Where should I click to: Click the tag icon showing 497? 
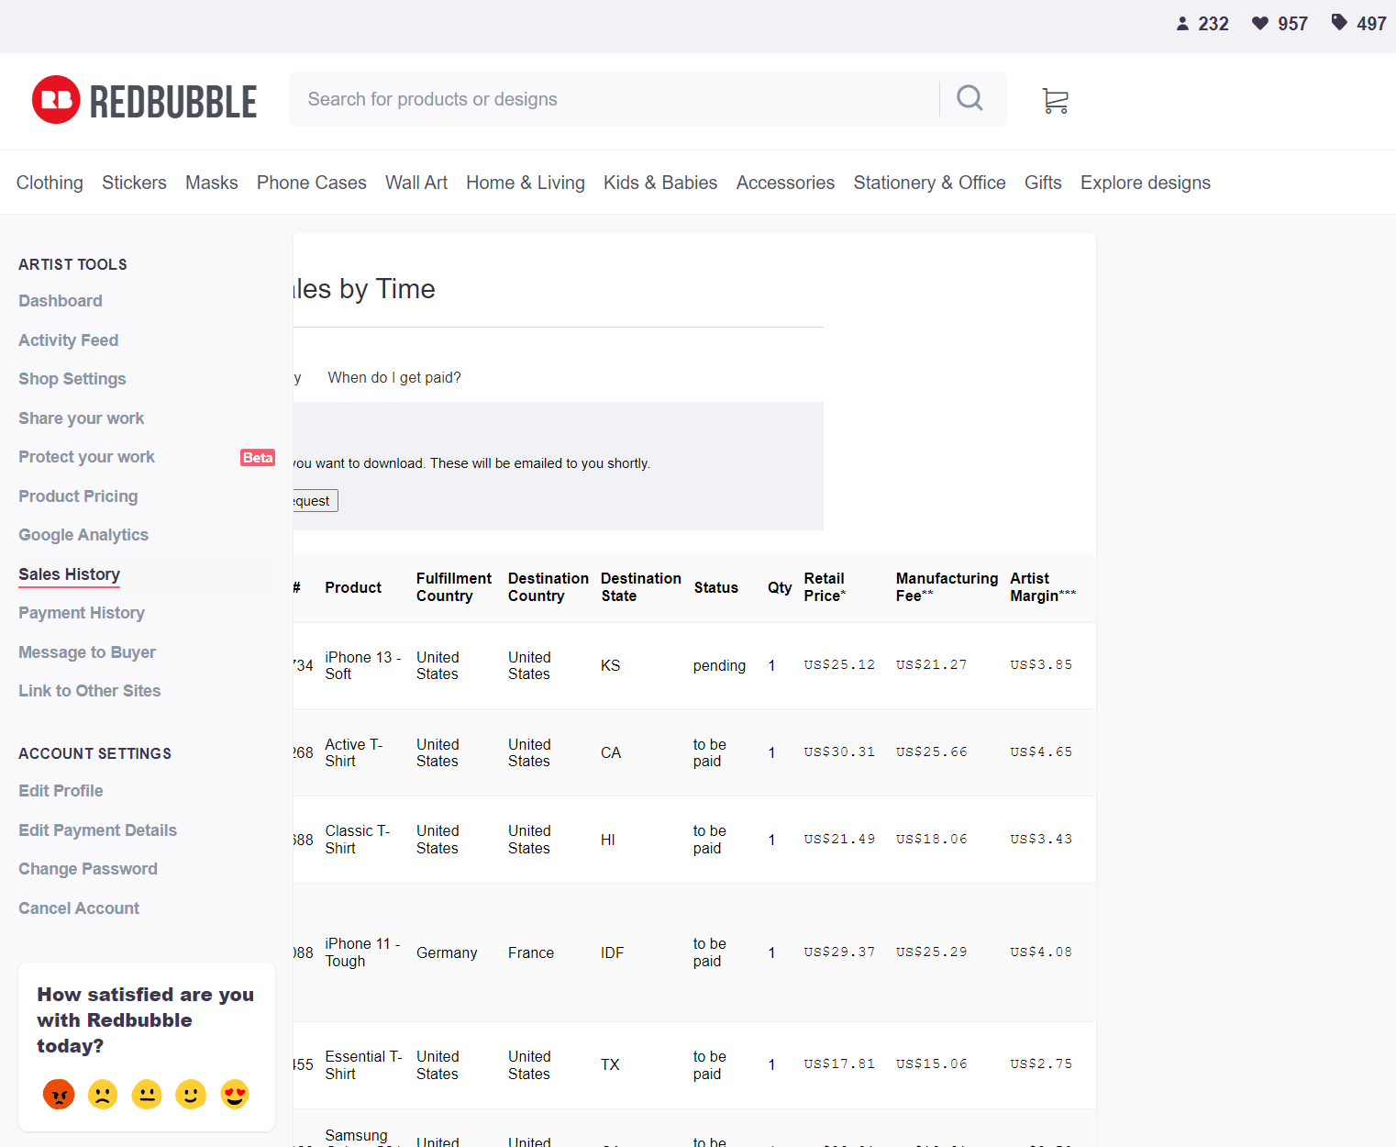click(1339, 22)
